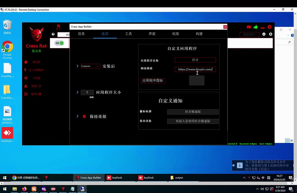Open the 工具 tab
This screenshot has height=193, width=297.
(129, 34)
